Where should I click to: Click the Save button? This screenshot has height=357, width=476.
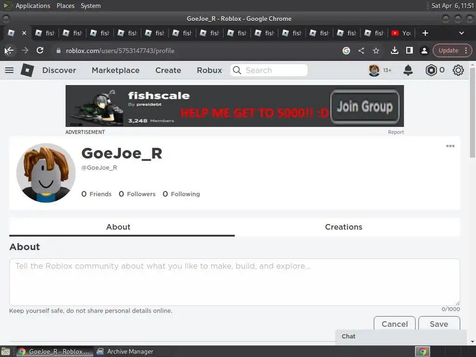pyautogui.click(x=439, y=324)
